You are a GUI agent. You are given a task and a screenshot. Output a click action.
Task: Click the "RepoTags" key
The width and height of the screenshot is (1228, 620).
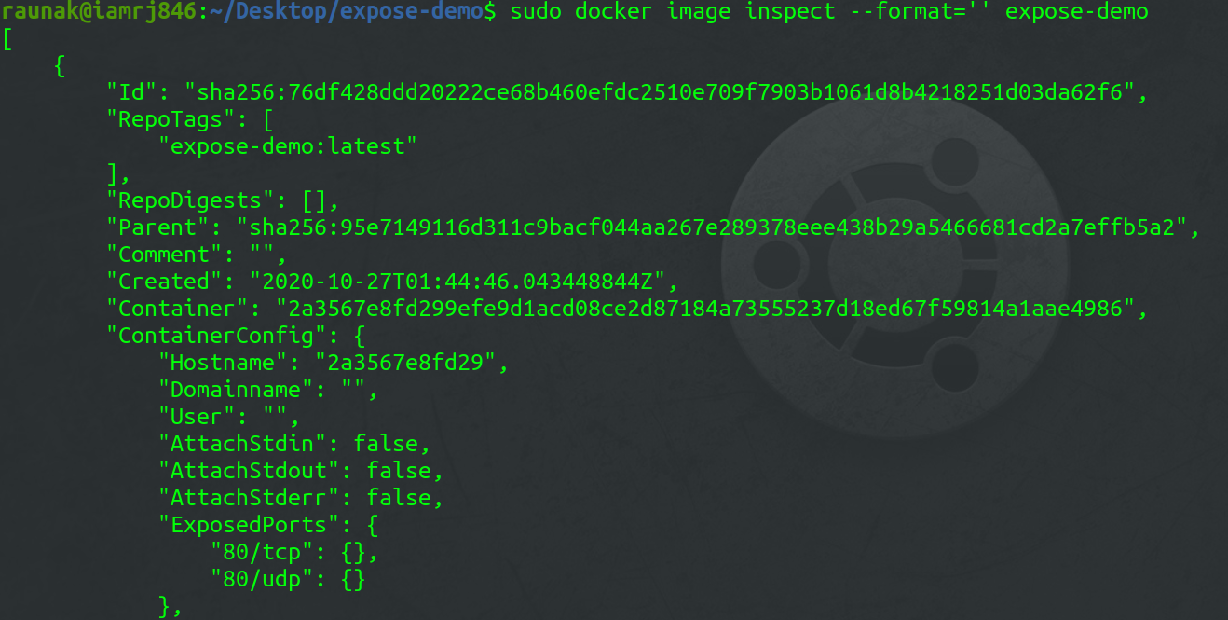pos(165,119)
